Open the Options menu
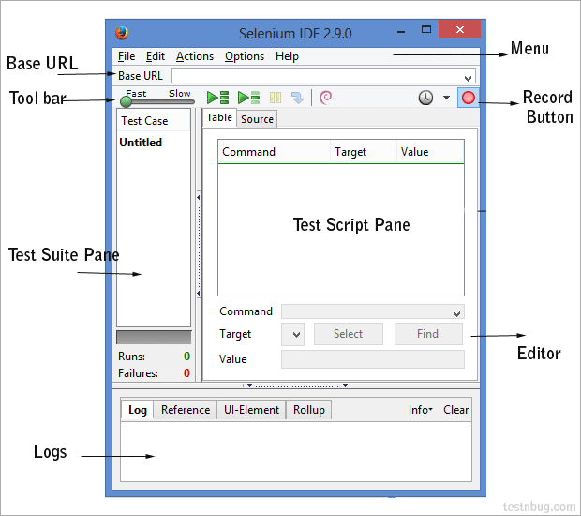 point(245,56)
